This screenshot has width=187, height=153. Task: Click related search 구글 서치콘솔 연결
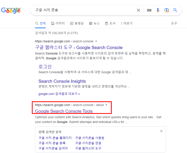[88, 143]
